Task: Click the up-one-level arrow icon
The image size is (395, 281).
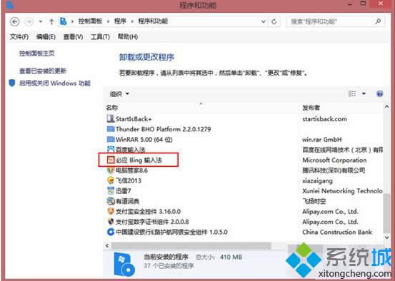Action: click(x=51, y=22)
